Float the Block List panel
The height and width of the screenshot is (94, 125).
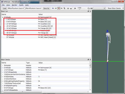pyautogui.click(x=88, y=11)
